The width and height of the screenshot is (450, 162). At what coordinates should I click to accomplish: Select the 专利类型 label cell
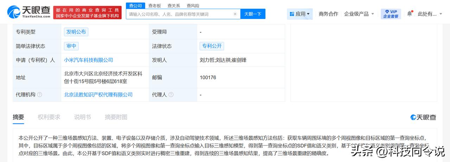(x=37, y=32)
